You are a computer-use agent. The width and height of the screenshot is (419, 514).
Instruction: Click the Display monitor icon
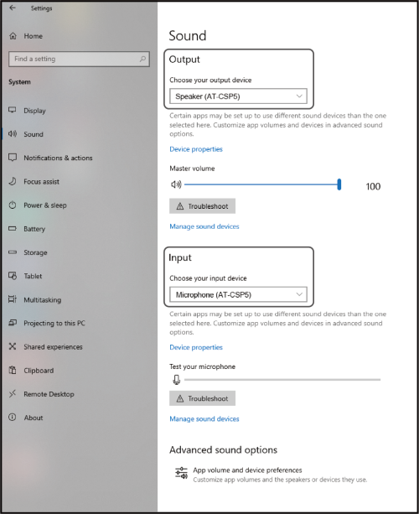[x=12, y=110]
